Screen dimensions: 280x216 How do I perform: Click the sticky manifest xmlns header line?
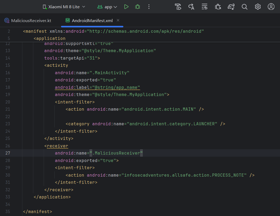(113, 31)
